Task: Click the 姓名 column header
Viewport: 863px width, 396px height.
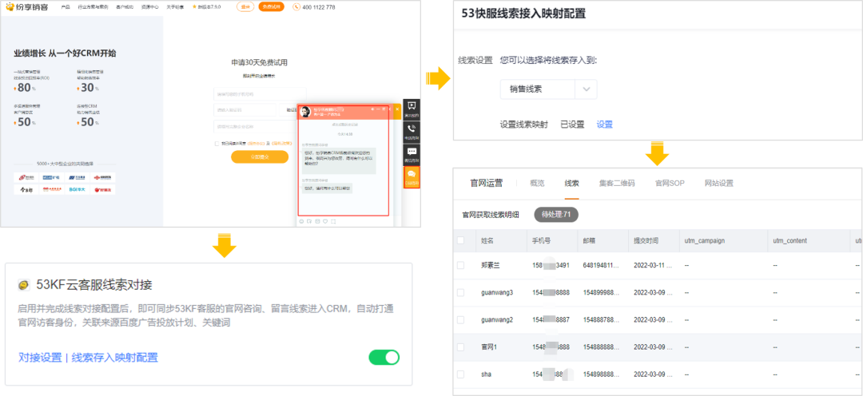Action: [x=487, y=241]
